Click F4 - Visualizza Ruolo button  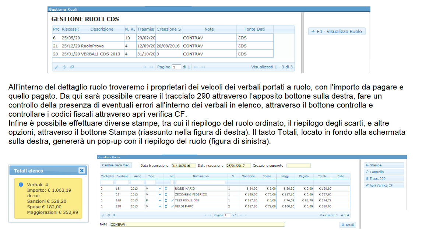(337, 32)
